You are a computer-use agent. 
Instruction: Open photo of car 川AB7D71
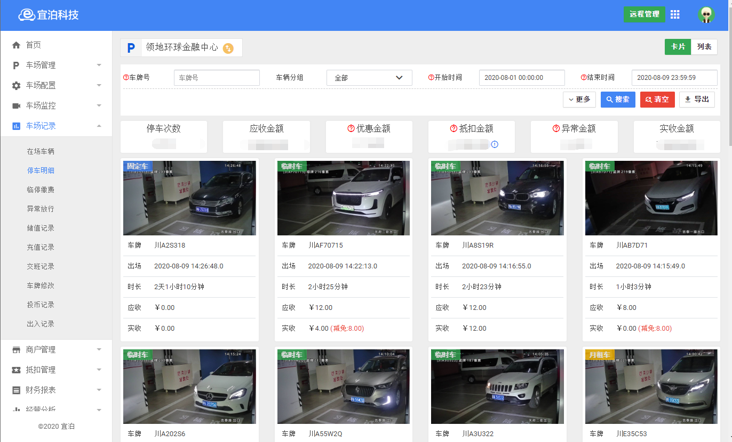pyautogui.click(x=651, y=198)
